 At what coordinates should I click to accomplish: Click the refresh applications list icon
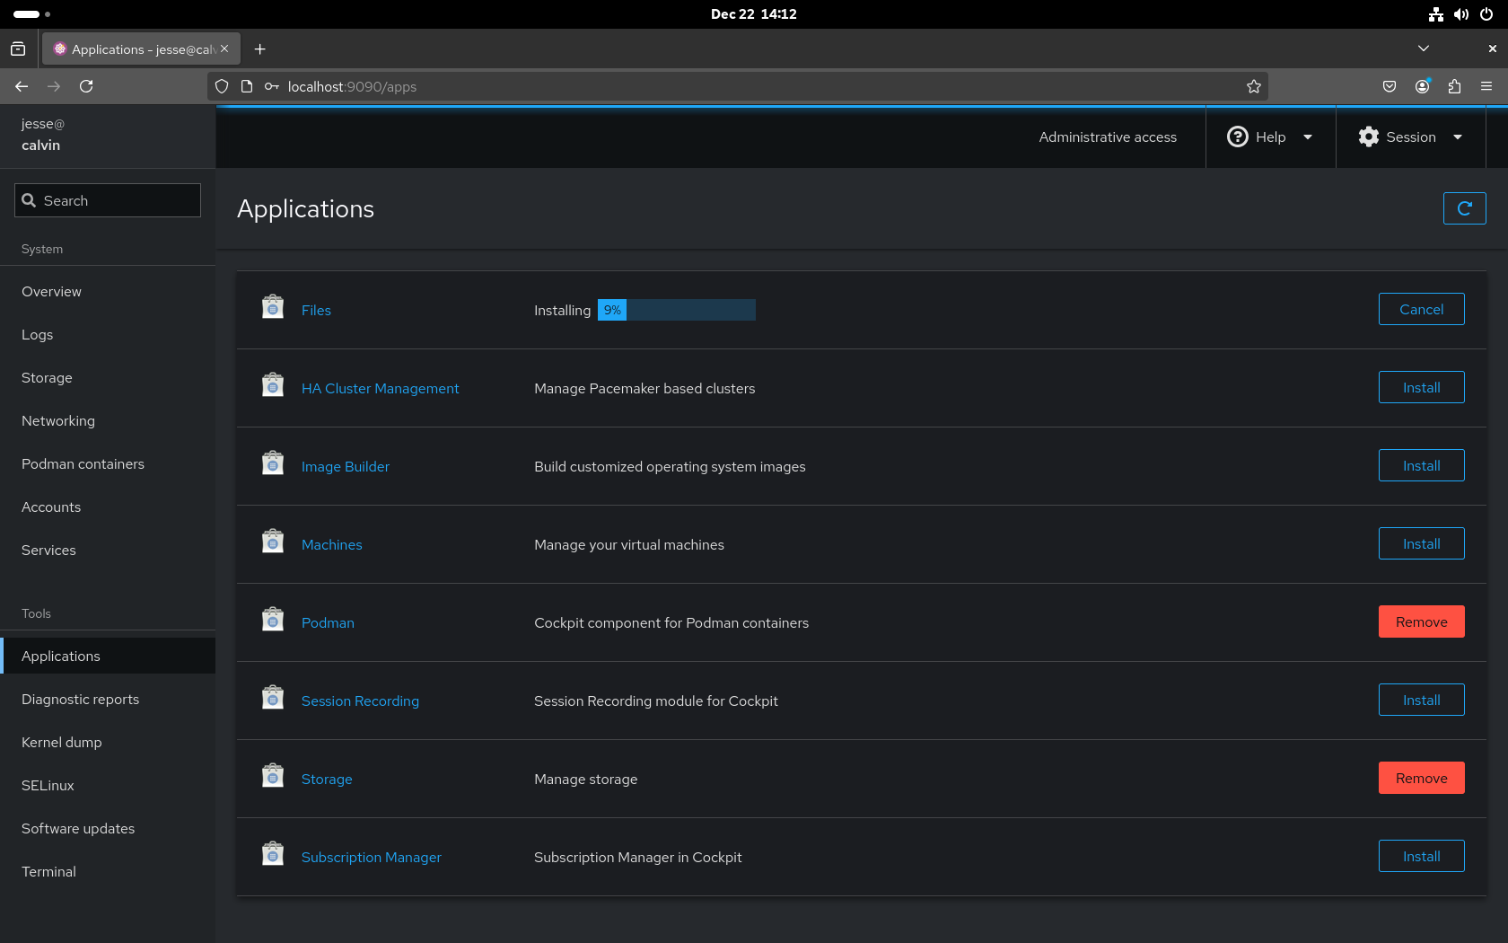click(x=1464, y=208)
